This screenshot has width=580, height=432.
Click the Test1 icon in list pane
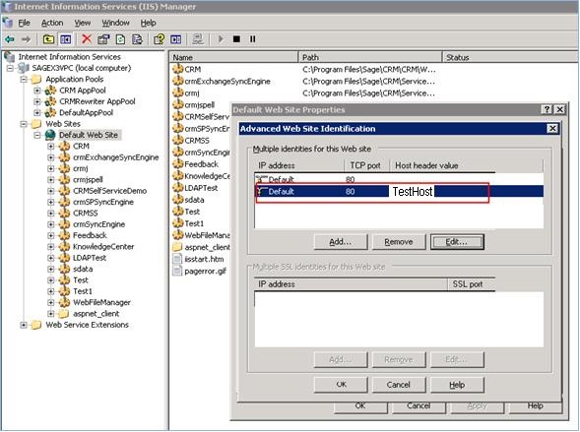[x=178, y=223]
